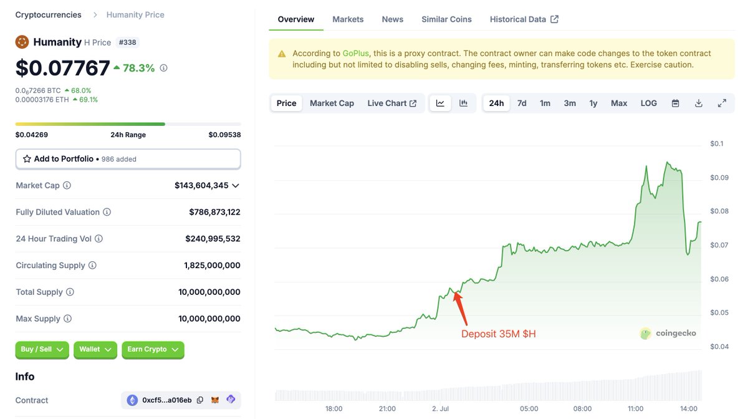The image size is (748, 419).
Task: Expand the chart with the fullscreen icon
Action: [722, 104]
